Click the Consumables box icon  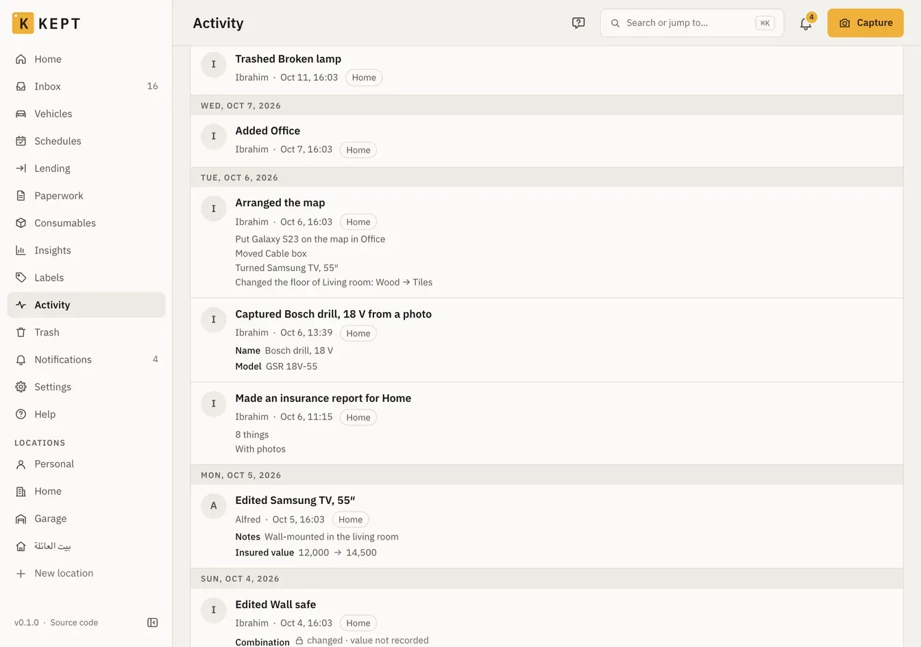point(21,223)
